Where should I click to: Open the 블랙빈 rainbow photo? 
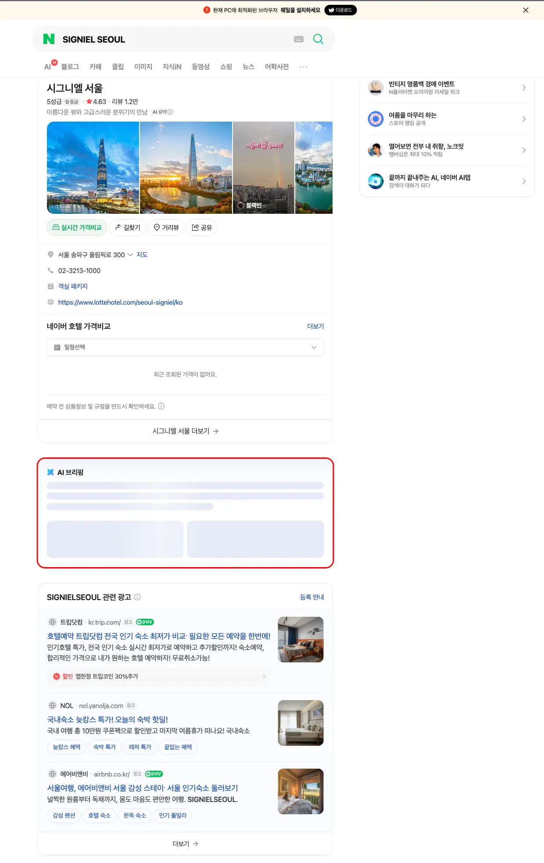tap(264, 168)
